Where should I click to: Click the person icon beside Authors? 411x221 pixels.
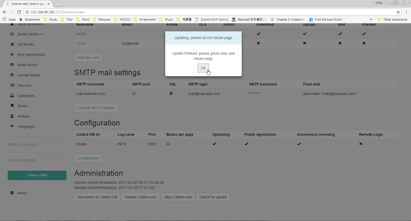[x=12, y=116]
